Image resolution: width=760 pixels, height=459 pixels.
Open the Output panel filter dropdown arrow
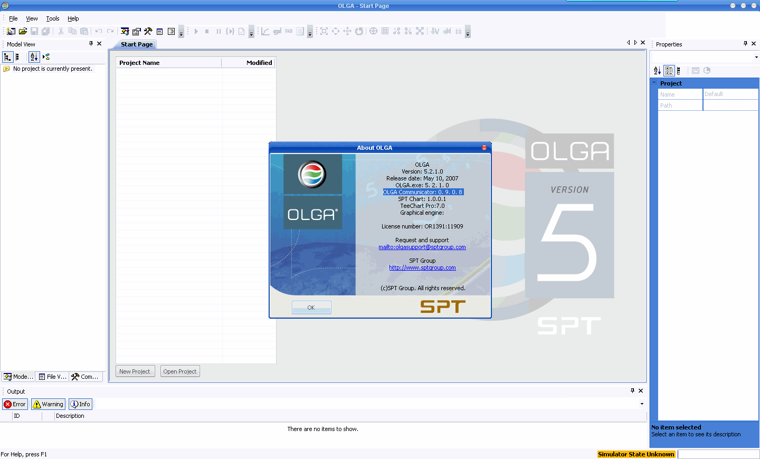[642, 404]
